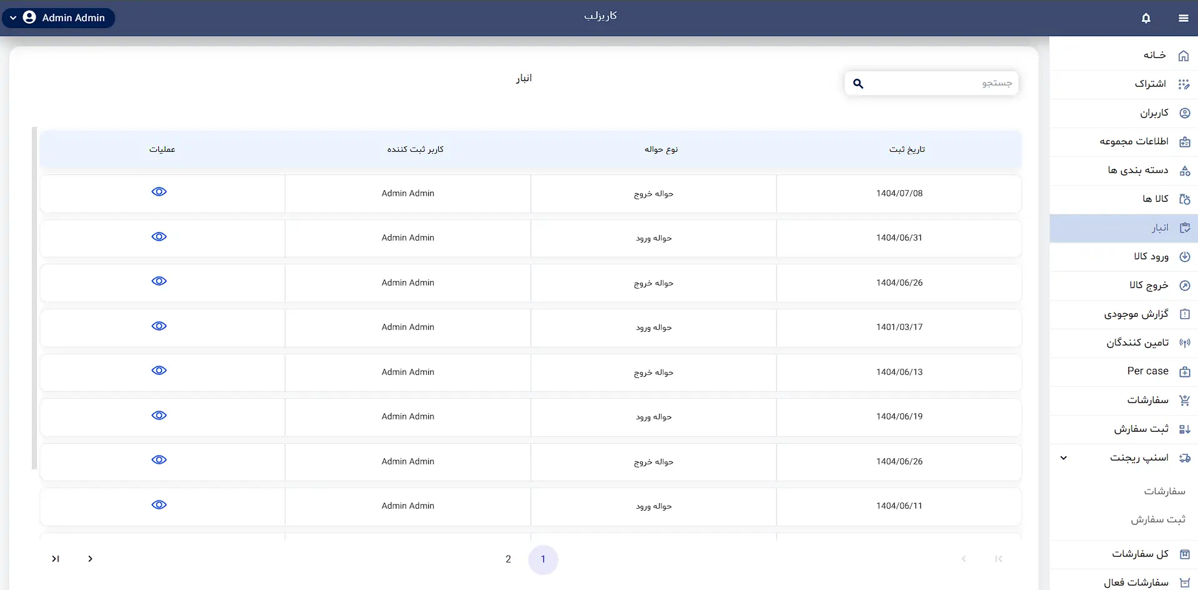Viewport: 1198px width, 590px height.
Task: Open the انبار menu item
Action: tap(1124, 228)
